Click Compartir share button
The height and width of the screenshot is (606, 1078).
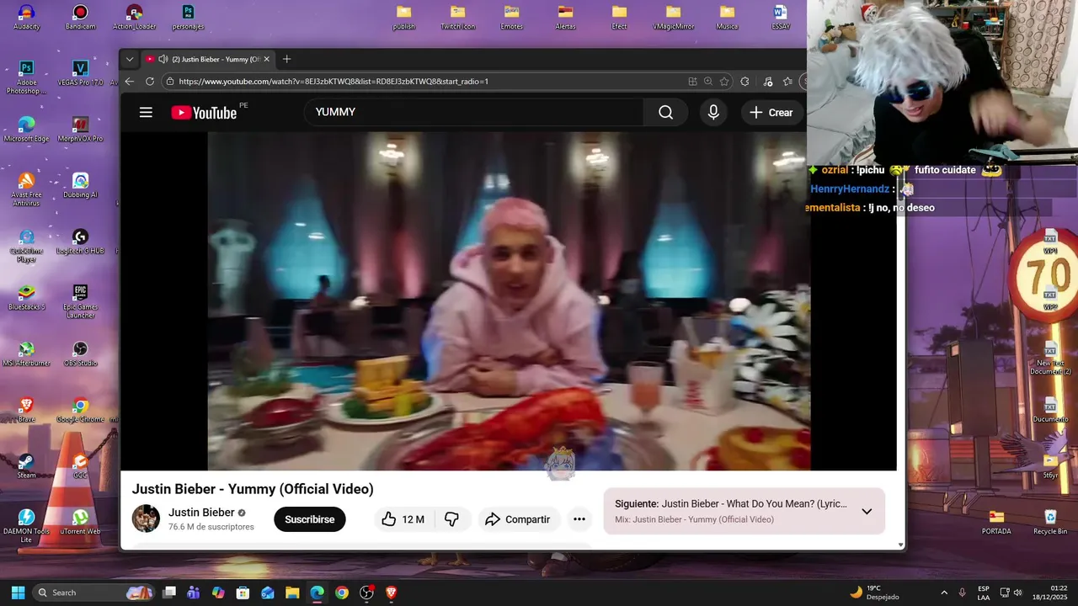[517, 519]
